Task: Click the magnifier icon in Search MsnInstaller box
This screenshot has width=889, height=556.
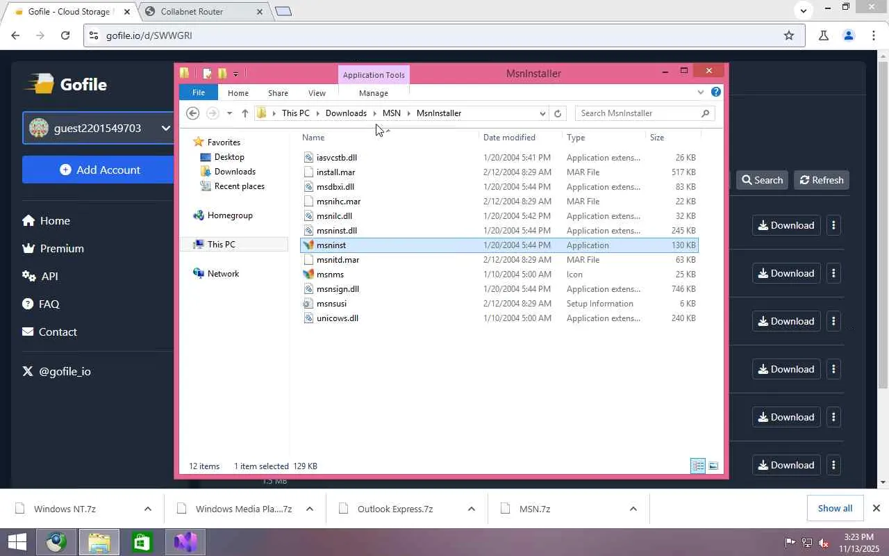Action: [705, 113]
